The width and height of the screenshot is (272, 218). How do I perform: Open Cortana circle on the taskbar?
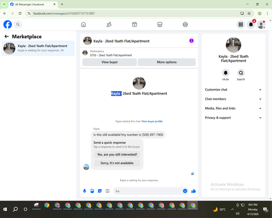[26, 209]
